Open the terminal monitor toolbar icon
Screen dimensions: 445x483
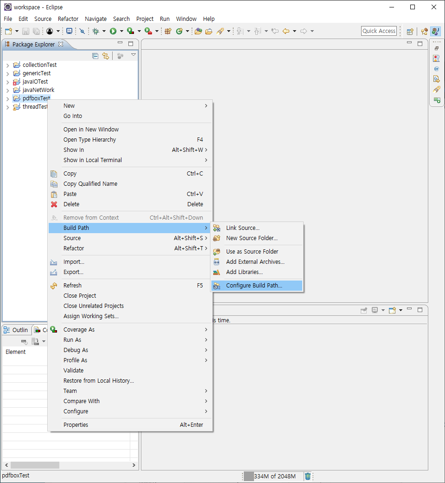point(70,31)
